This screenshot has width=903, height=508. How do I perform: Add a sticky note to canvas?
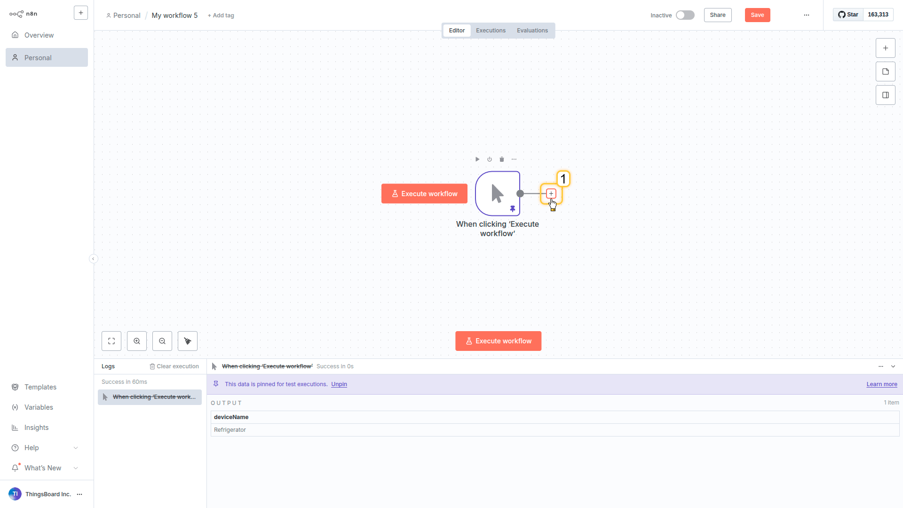[885, 71]
